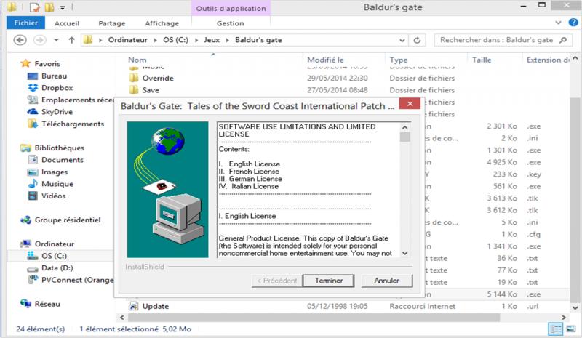Viewport: 582px width, 338px height.
Task: Select Data (D:) drive in navigation pane
Action: pos(57,268)
